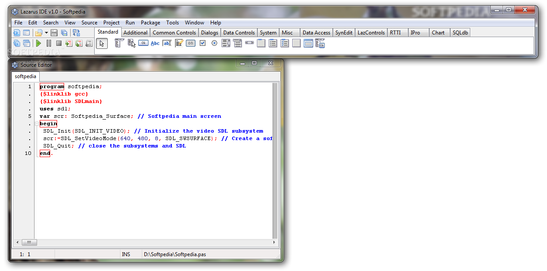This screenshot has width=547, height=271.
Task: Switch to the System palette tab
Action: (268, 33)
